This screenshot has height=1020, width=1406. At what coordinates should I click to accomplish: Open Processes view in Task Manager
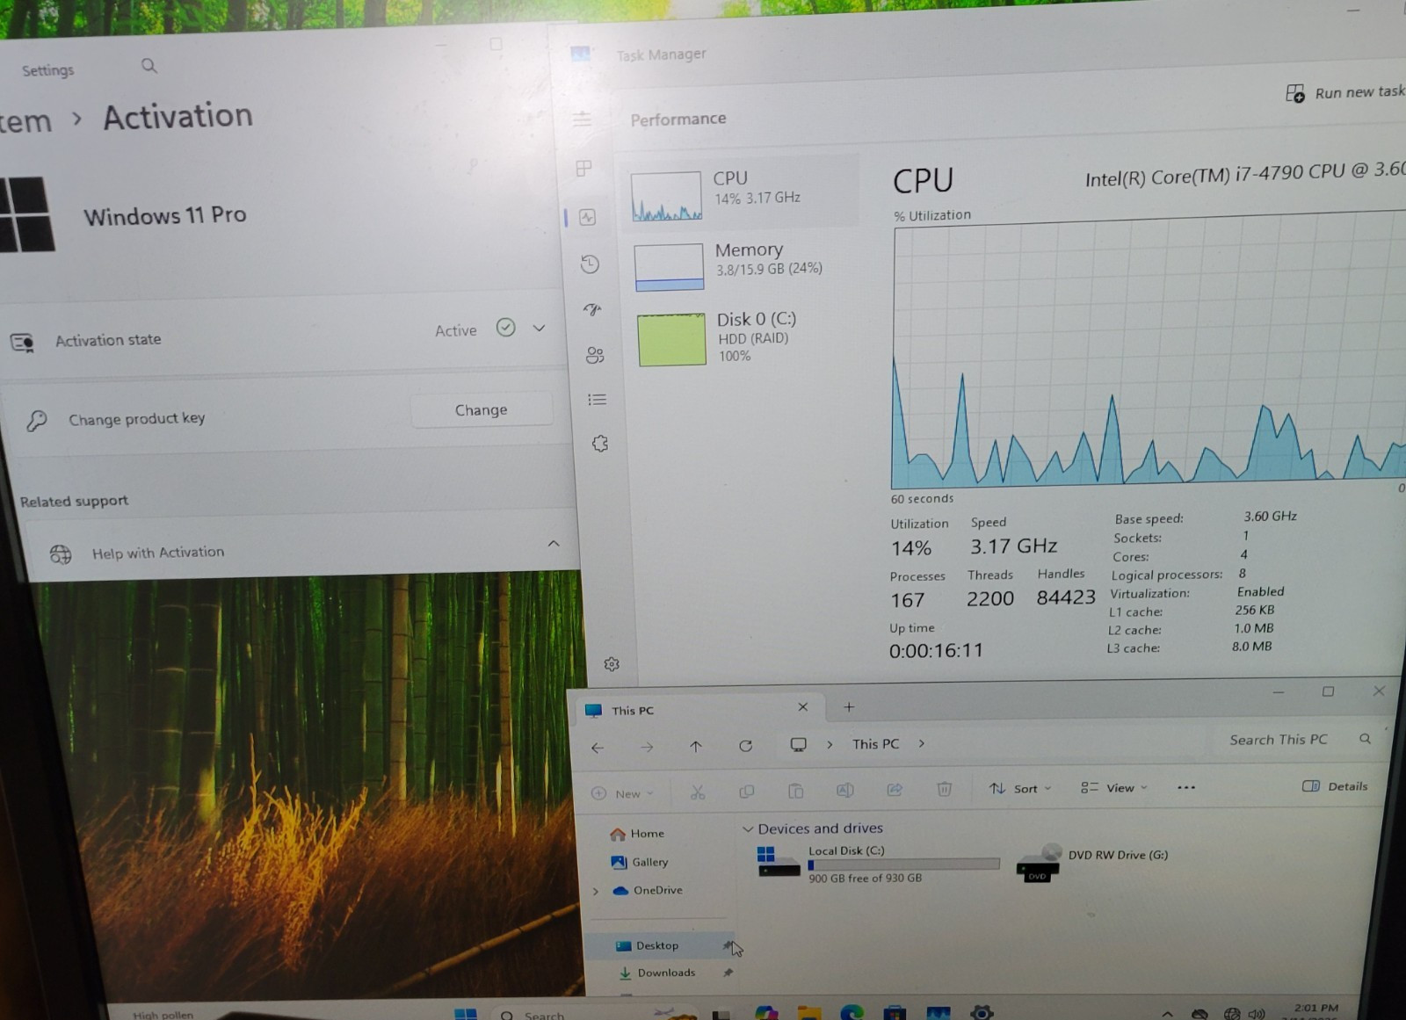(584, 170)
